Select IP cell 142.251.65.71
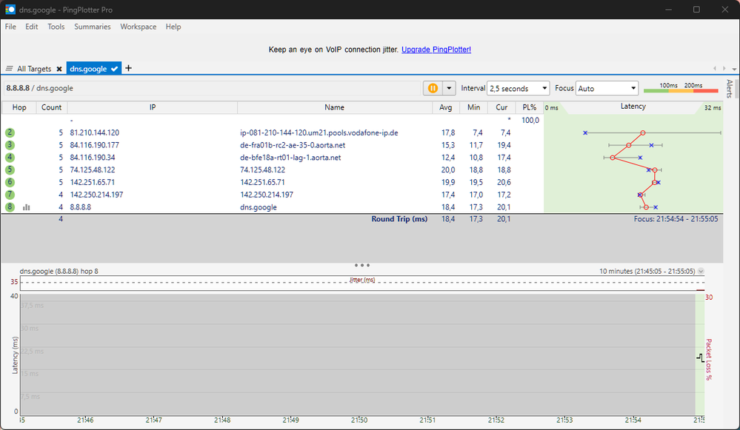The image size is (740, 430). coord(93,182)
